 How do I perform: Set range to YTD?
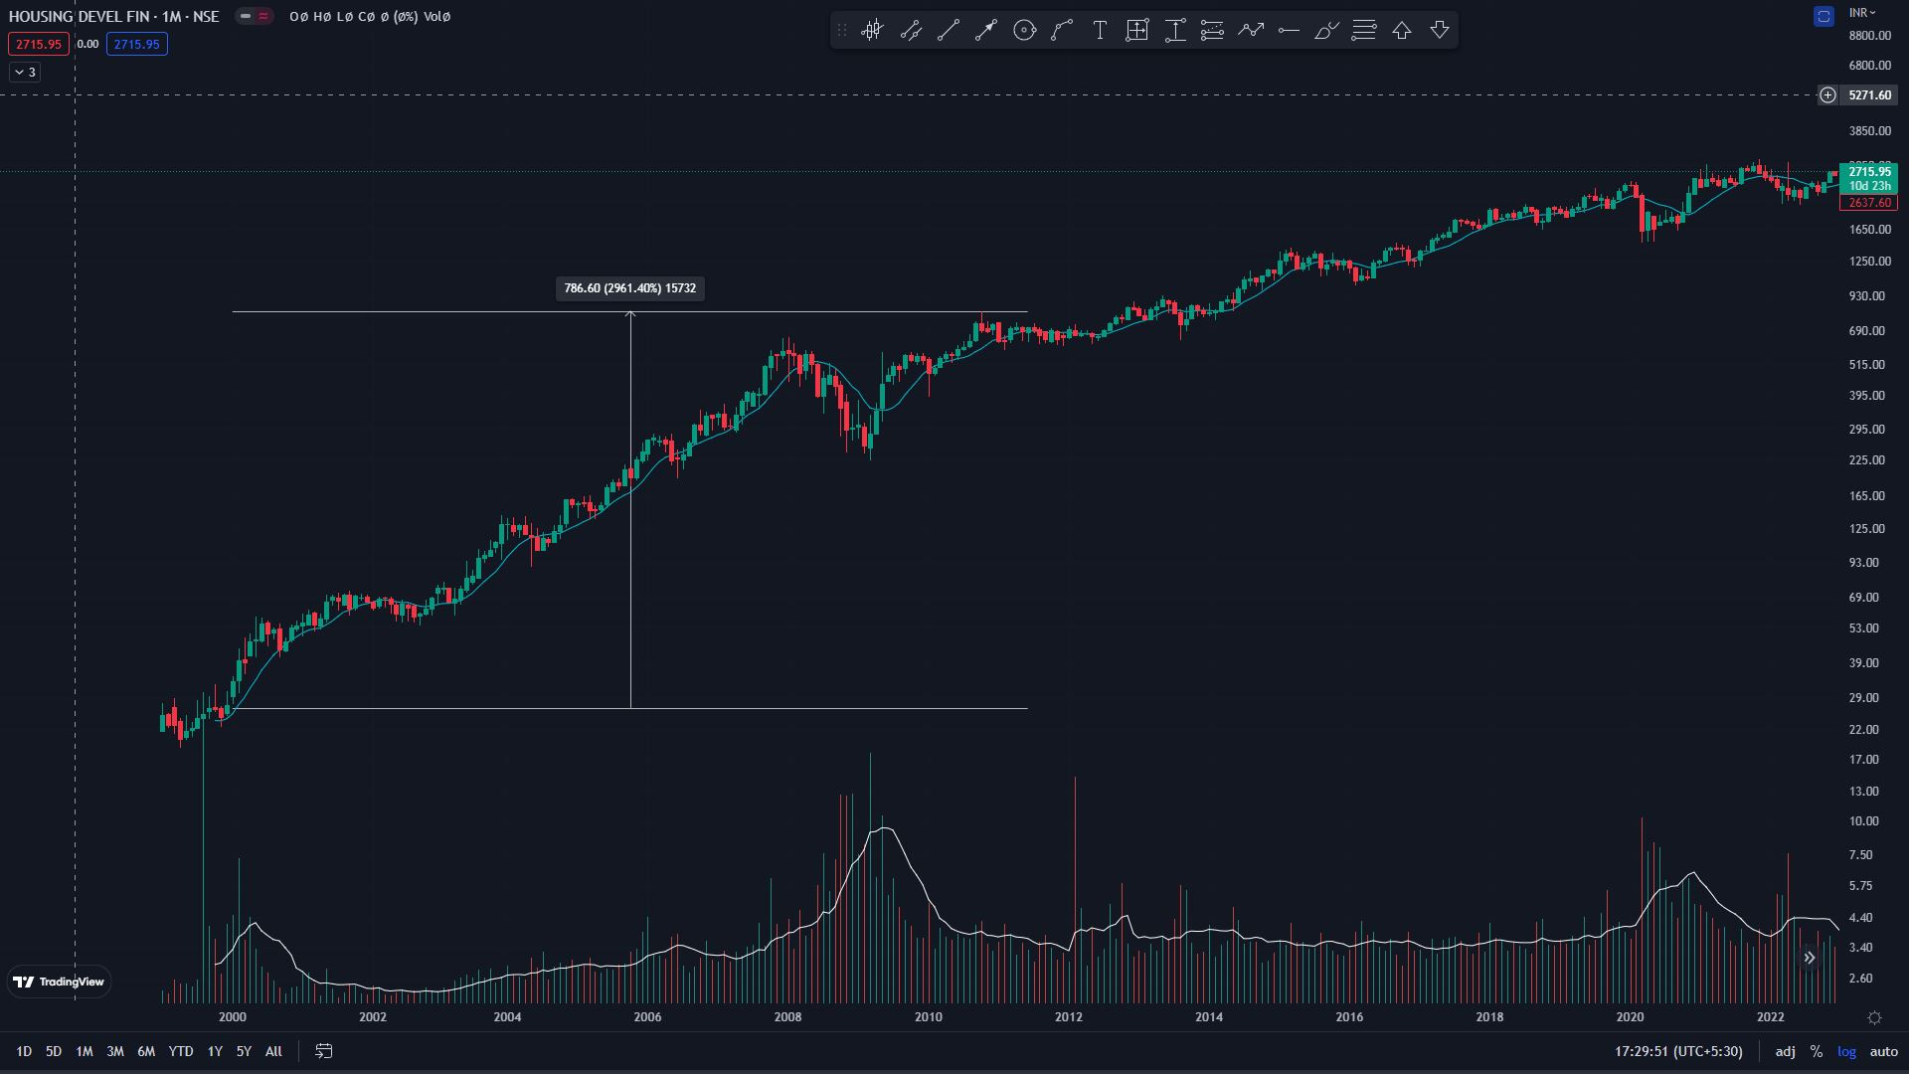pyautogui.click(x=181, y=1051)
